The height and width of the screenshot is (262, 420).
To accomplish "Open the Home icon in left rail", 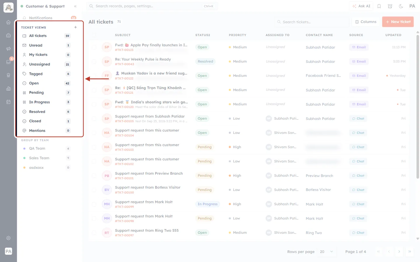I will pyautogui.click(x=8, y=22).
